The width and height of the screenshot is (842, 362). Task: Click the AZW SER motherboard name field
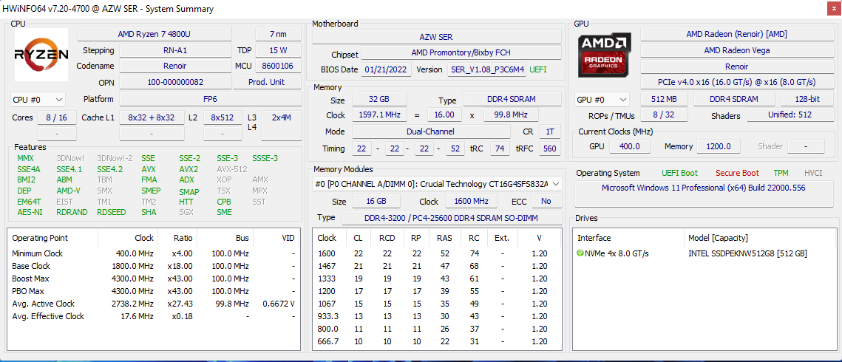pos(437,37)
